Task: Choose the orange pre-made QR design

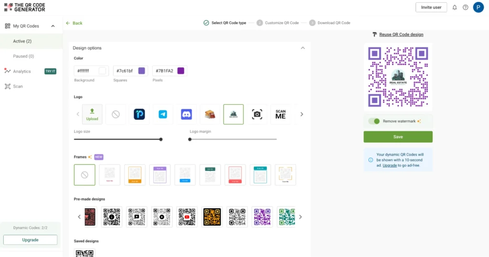Action: (x=212, y=217)
